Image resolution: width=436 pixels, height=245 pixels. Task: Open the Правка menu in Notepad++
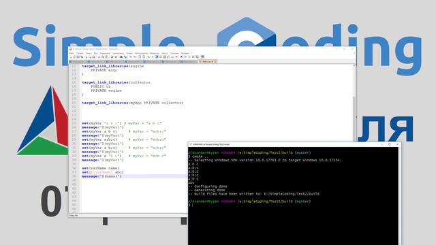80,53
